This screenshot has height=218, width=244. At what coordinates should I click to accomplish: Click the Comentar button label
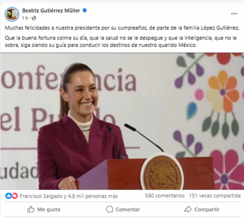tap(128, 210)
